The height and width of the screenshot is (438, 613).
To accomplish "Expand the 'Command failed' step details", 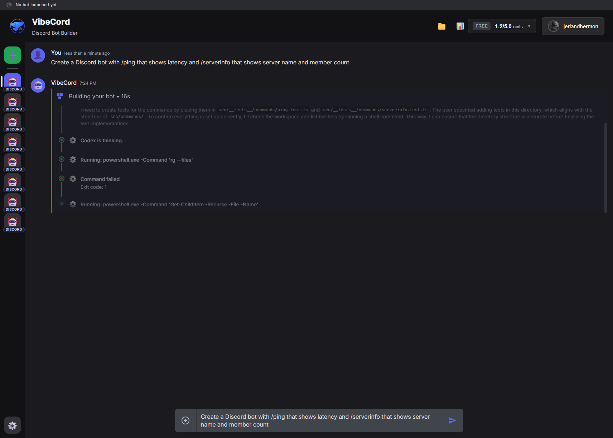I will click(x=100, y=179).
